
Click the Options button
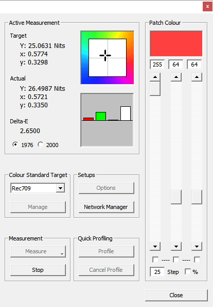[106, 188]
